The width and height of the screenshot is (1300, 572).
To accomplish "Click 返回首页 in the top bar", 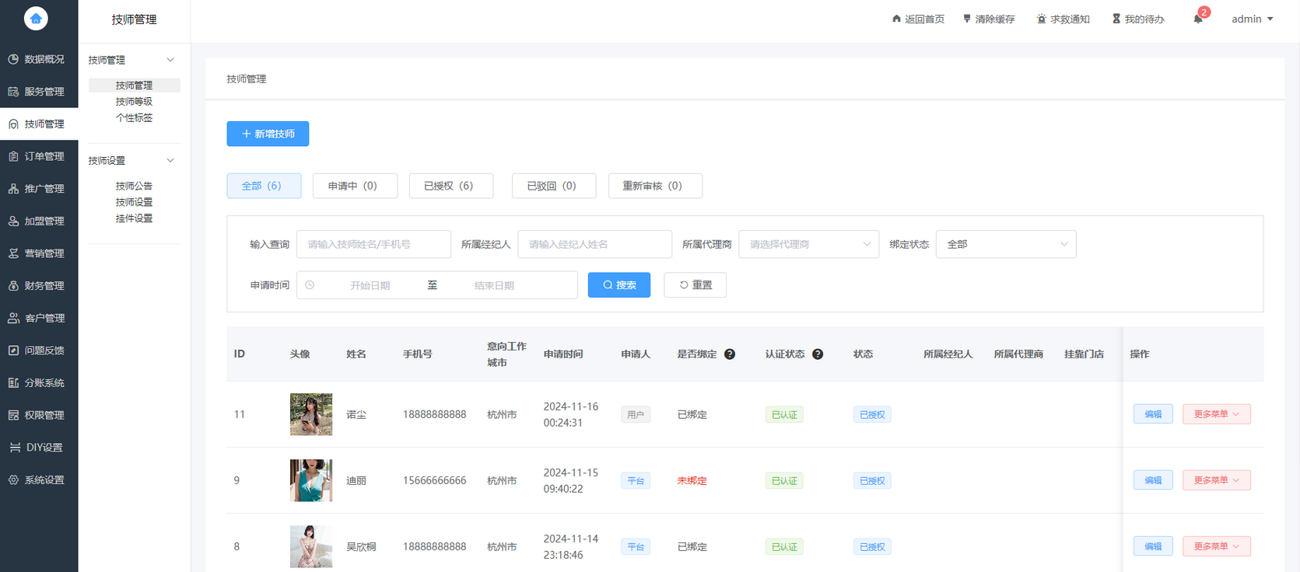I will click(918, 19).
